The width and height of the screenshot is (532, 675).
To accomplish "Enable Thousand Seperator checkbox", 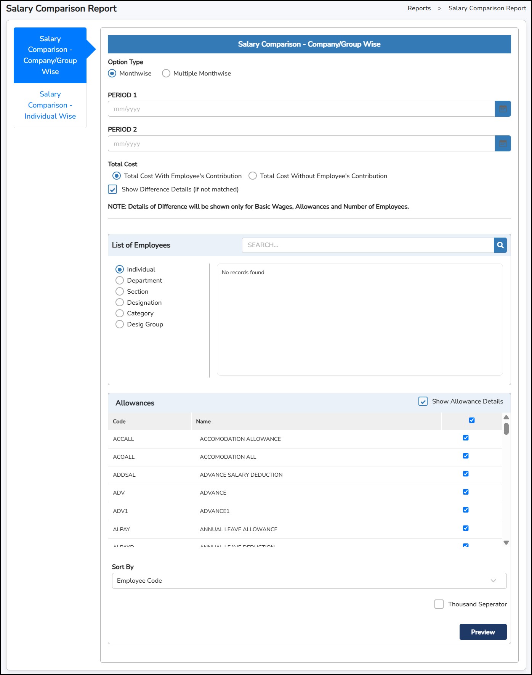I will coord(439,604).
